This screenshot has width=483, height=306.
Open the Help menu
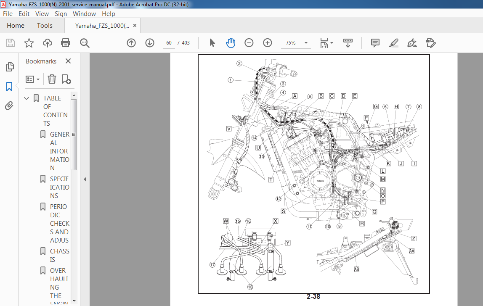[109, 14]
